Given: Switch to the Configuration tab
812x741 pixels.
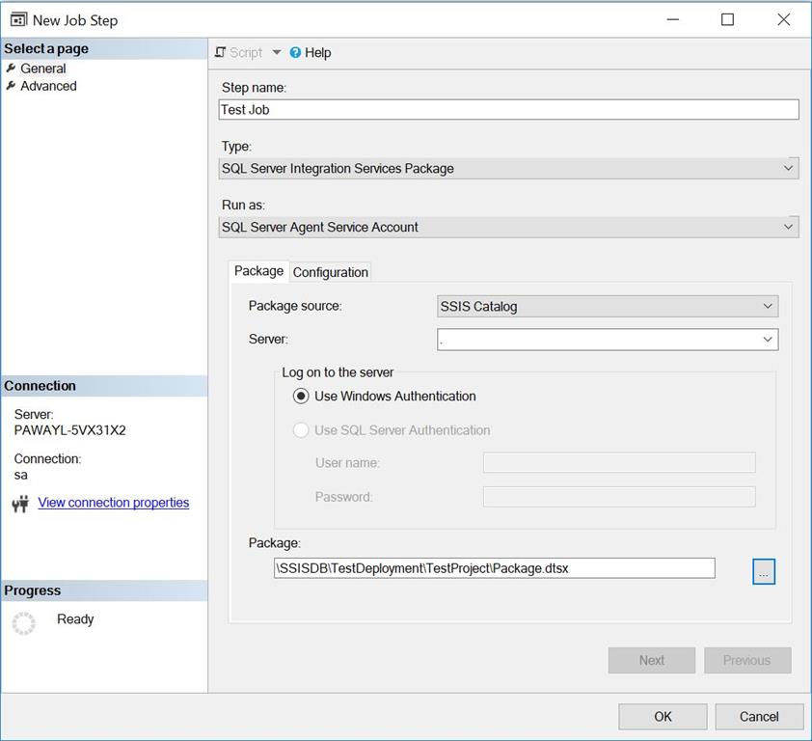Looking at the screenshot, I should (x=331, y=272).
